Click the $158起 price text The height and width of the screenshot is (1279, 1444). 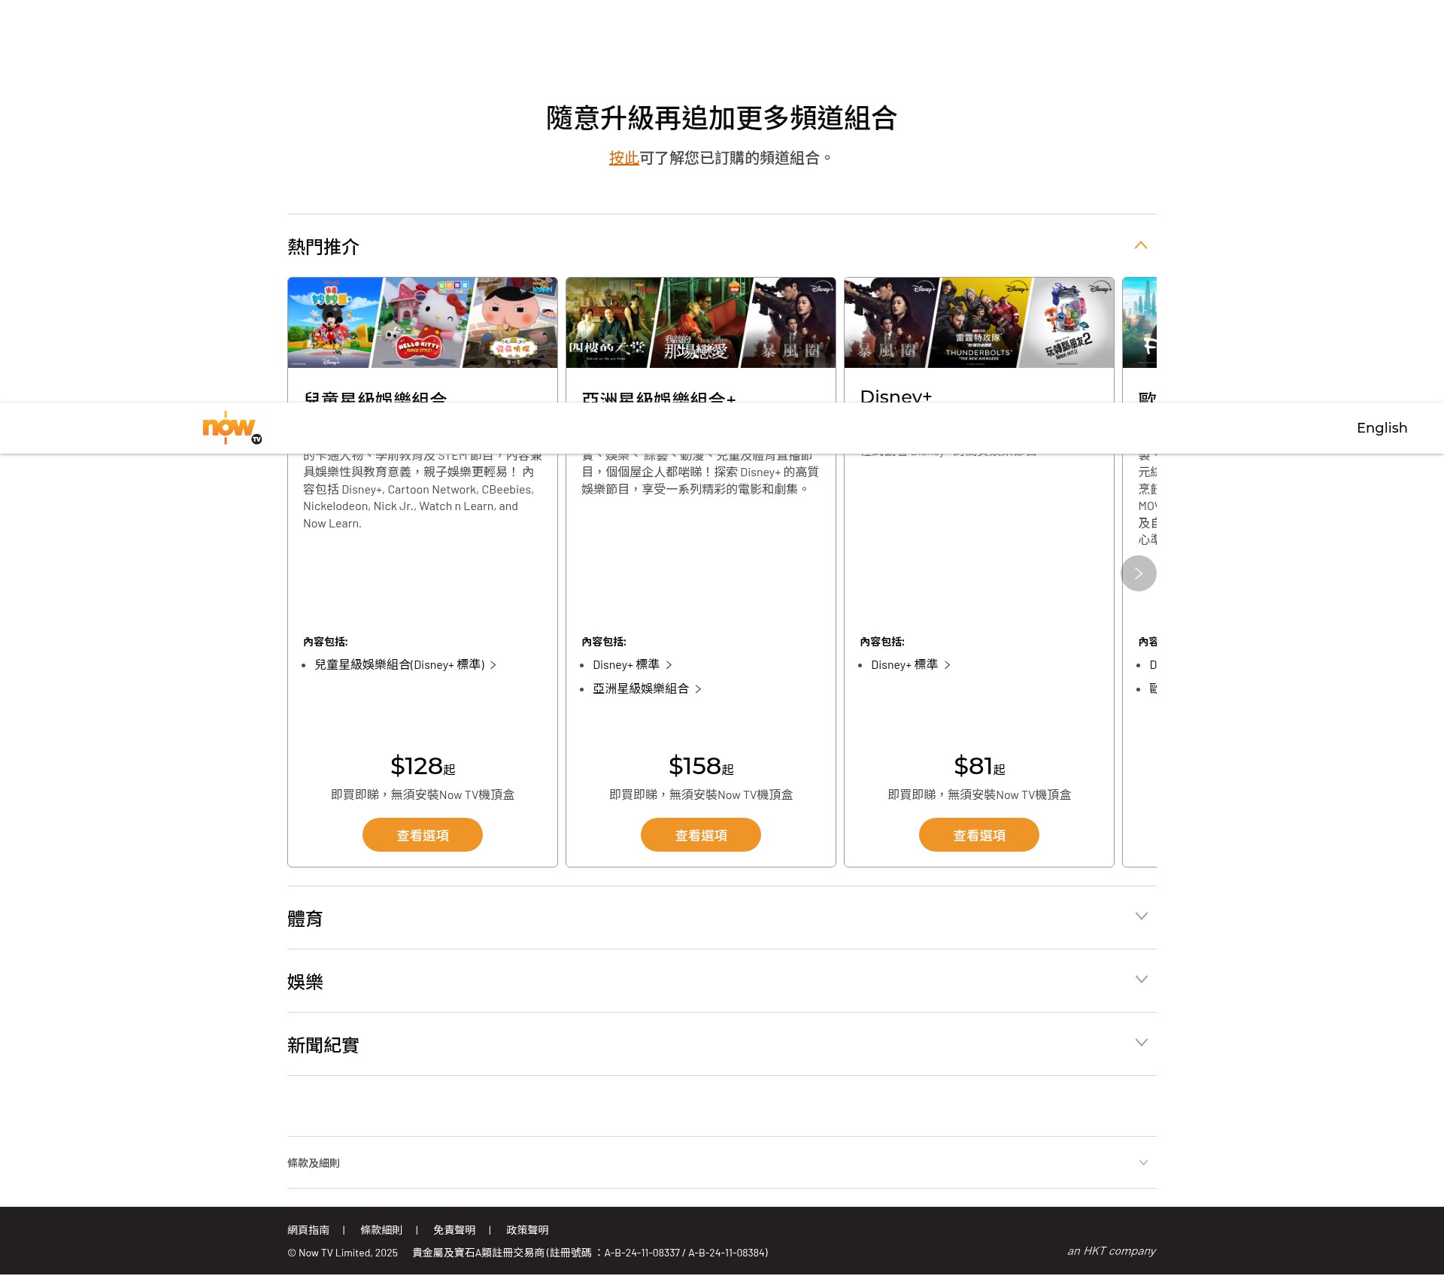coord(701,766)
